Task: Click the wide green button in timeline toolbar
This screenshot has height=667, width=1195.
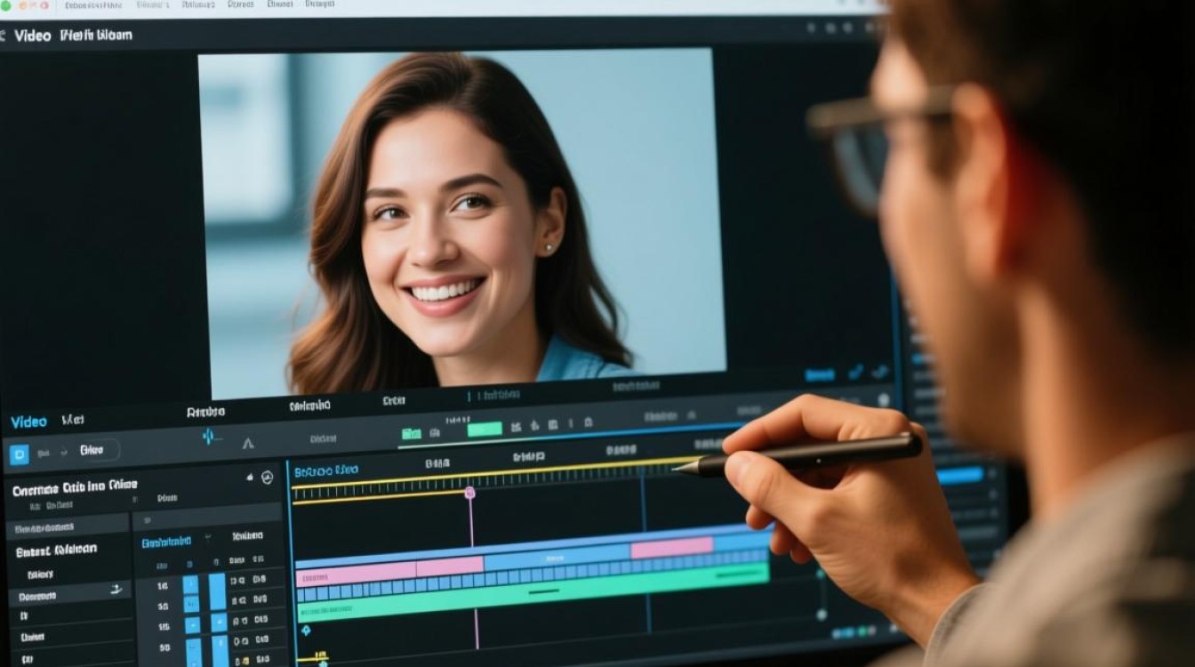Action: click(485, 430)
